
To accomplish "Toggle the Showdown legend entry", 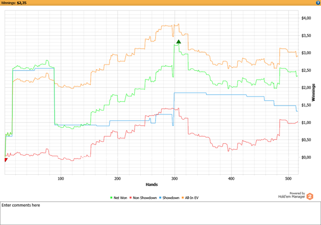I will point(169,198).
